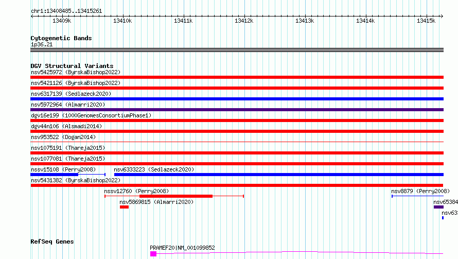The image size is (458, 259).
Task: Click the 1p36.21 band label
Action: click(x=42, y=44)
